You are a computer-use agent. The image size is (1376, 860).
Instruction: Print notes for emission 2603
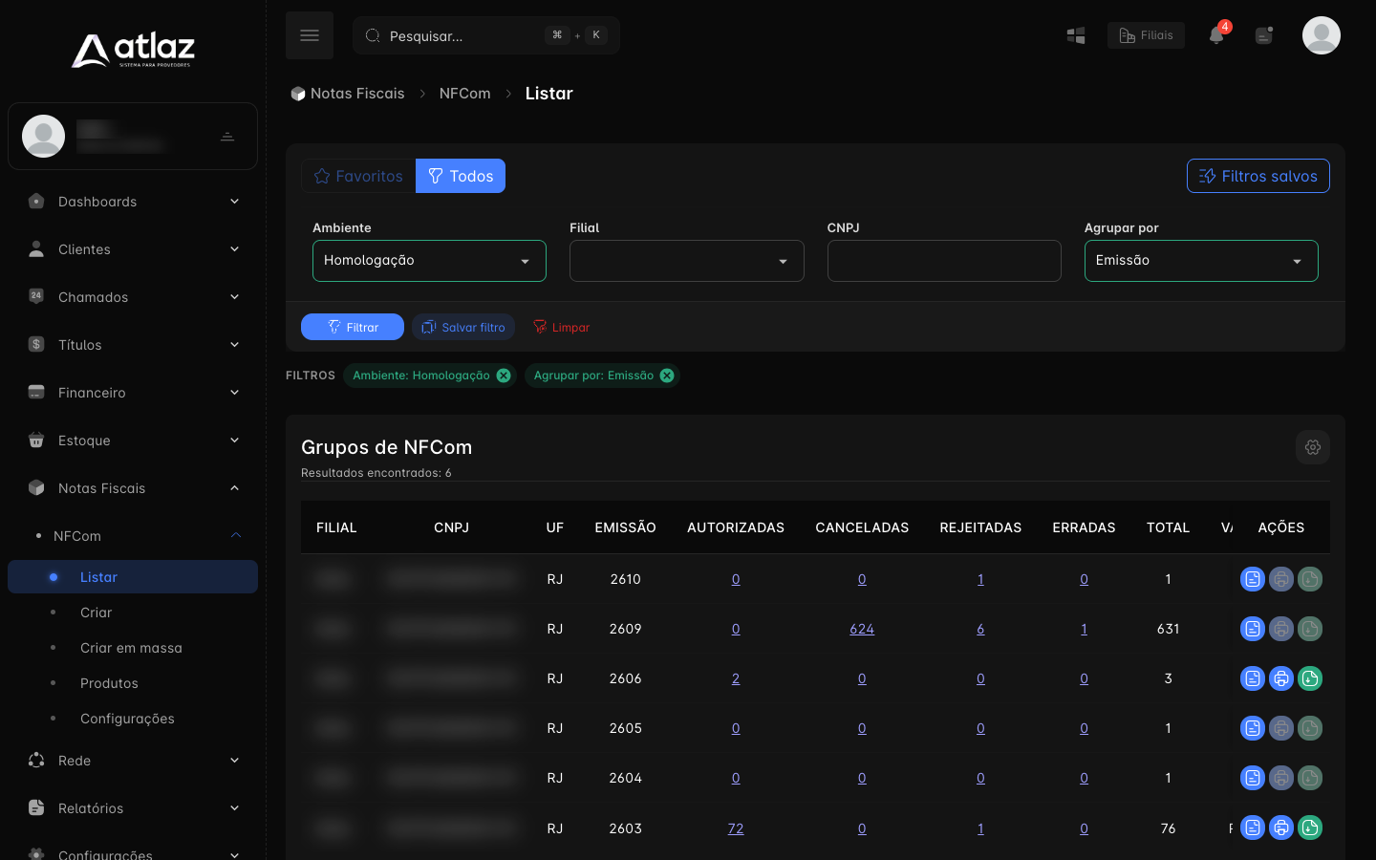pos(1280,828)
